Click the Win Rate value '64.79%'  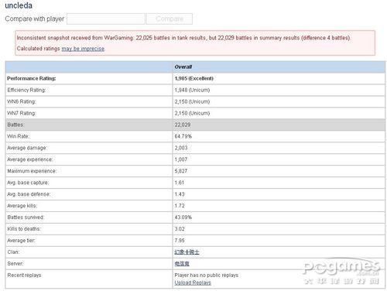[183, 136]
